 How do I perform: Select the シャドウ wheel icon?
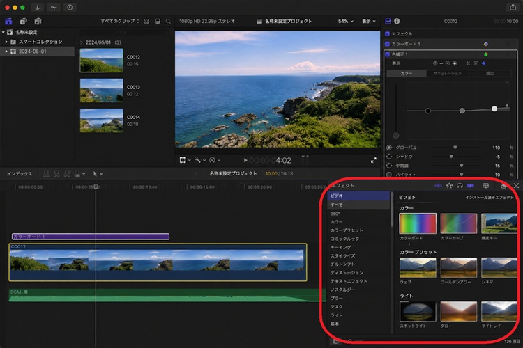389,157
